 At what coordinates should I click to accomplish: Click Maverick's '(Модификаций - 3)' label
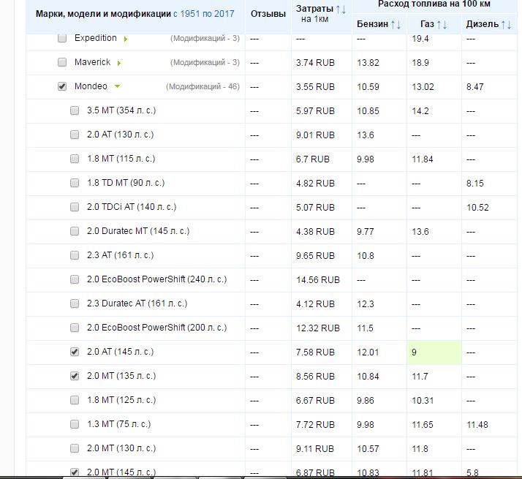[205, 63]
